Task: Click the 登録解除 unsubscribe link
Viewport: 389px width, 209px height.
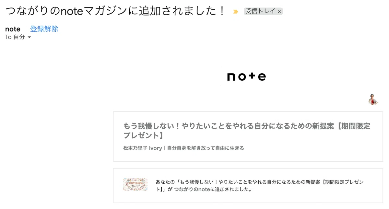Action: click(x=44, y=29)
